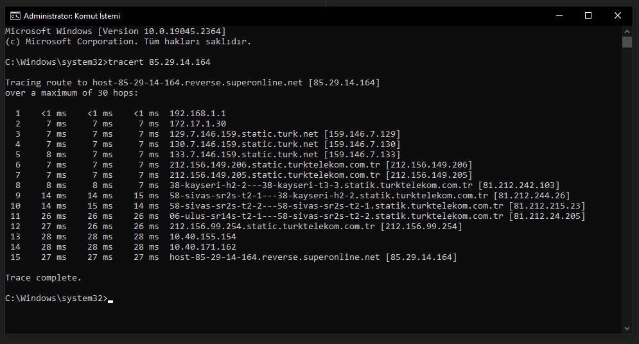This screenshot has width=639, height=344.
Task: Click the 212.156.99.254.static.turktelekom.com.tr hostname on hop 12
Action: (272, 227)
